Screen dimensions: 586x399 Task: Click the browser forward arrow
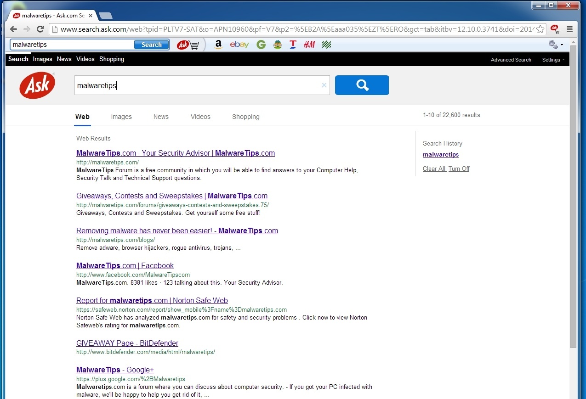point(27,29)
